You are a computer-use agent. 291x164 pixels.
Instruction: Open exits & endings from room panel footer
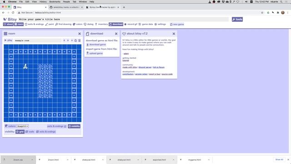[56, 126]
